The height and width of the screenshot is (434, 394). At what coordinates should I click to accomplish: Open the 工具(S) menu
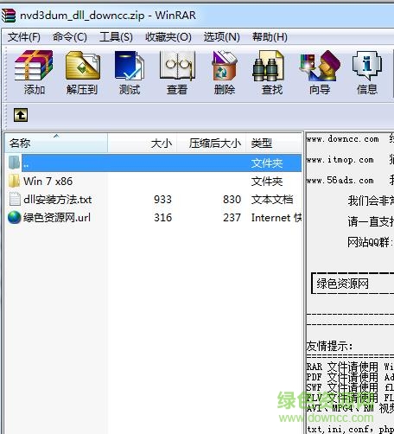116,37
